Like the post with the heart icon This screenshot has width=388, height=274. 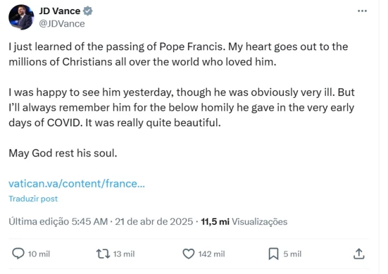pyautogui.click(x=189, y=254)
